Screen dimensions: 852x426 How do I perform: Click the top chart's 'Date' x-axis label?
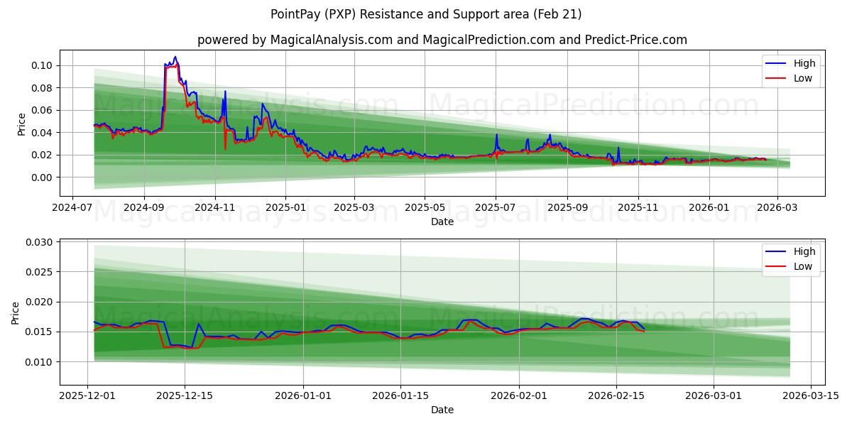click(442, 222)
